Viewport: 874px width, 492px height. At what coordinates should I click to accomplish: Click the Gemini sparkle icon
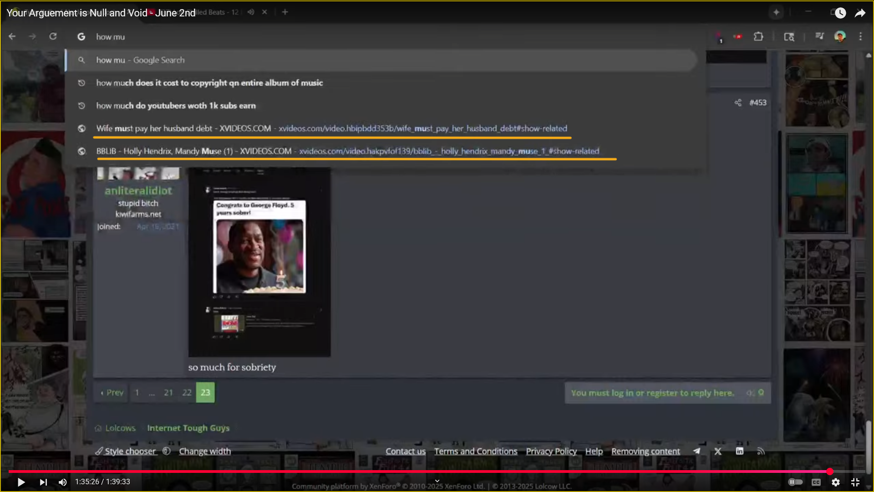click(x=777, y=12)
